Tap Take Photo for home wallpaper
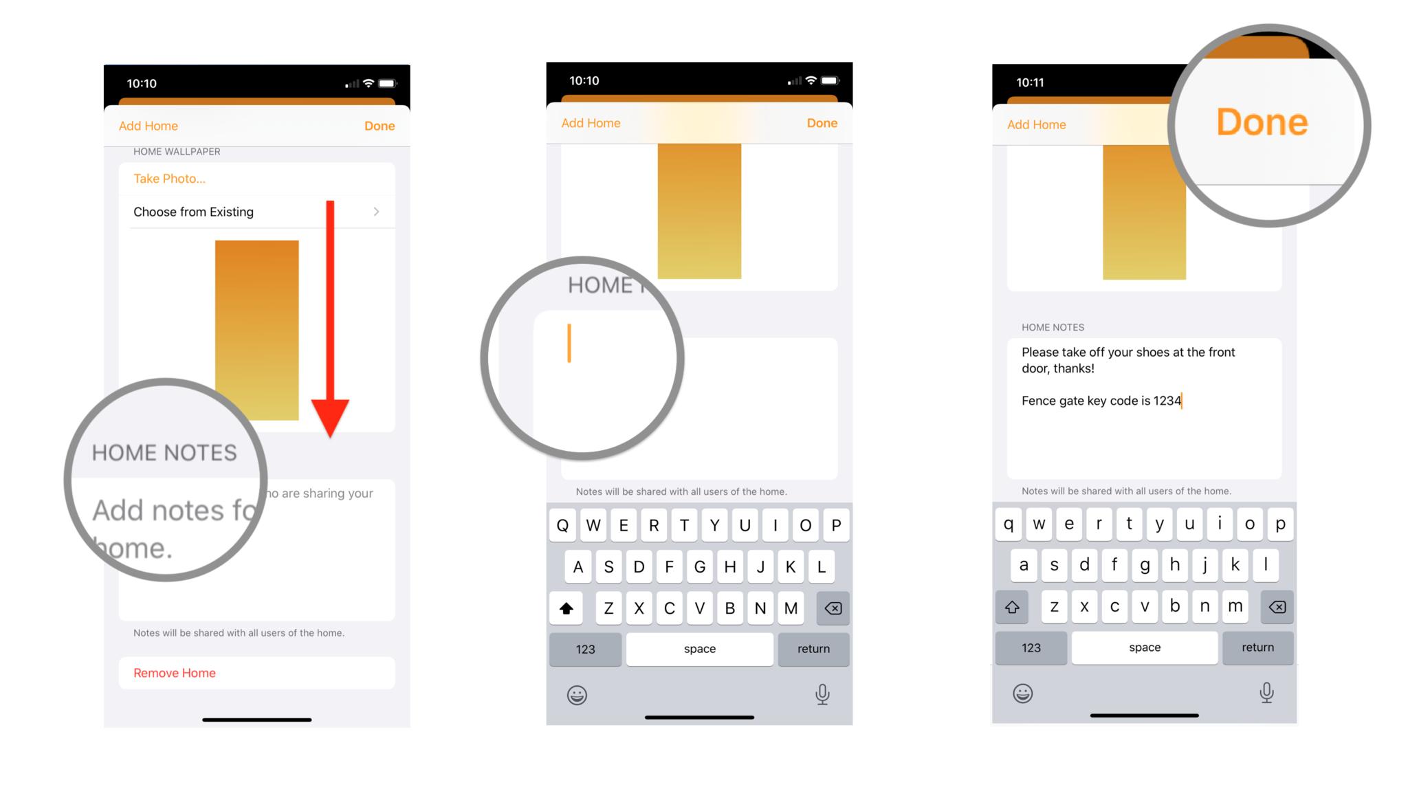1408x787 pixels. pyautogui.click(x=170, y=177)
